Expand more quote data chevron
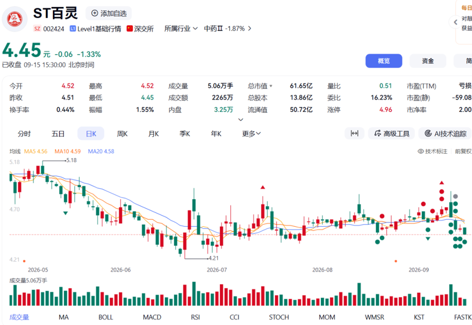Viewport: 472px width, 325px height. coord(241,119)
